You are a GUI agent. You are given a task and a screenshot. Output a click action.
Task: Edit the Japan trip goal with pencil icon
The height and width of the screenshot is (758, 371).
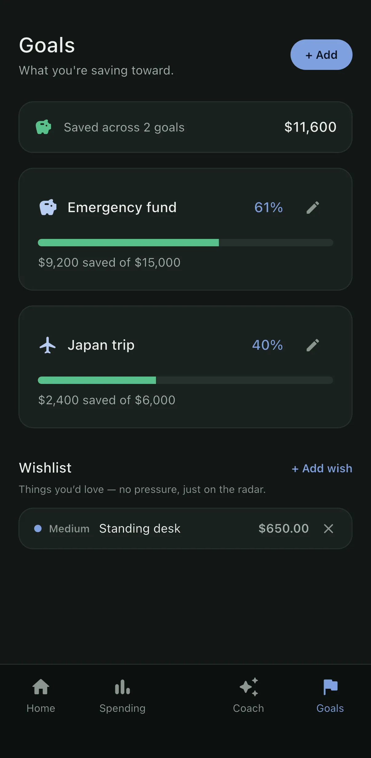[313, 345]
